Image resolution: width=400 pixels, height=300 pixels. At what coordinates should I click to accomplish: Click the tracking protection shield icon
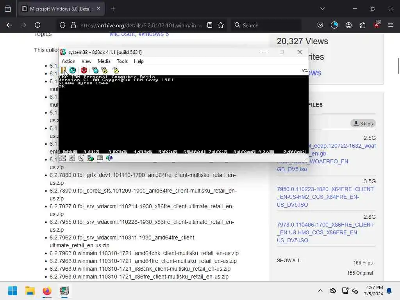point(62,25)
